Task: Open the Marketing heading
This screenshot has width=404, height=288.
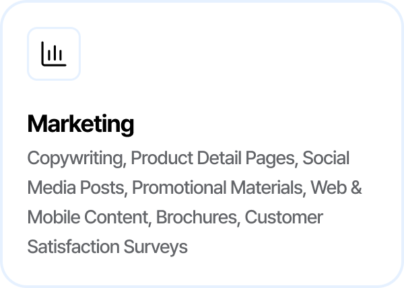Action: 81,124
